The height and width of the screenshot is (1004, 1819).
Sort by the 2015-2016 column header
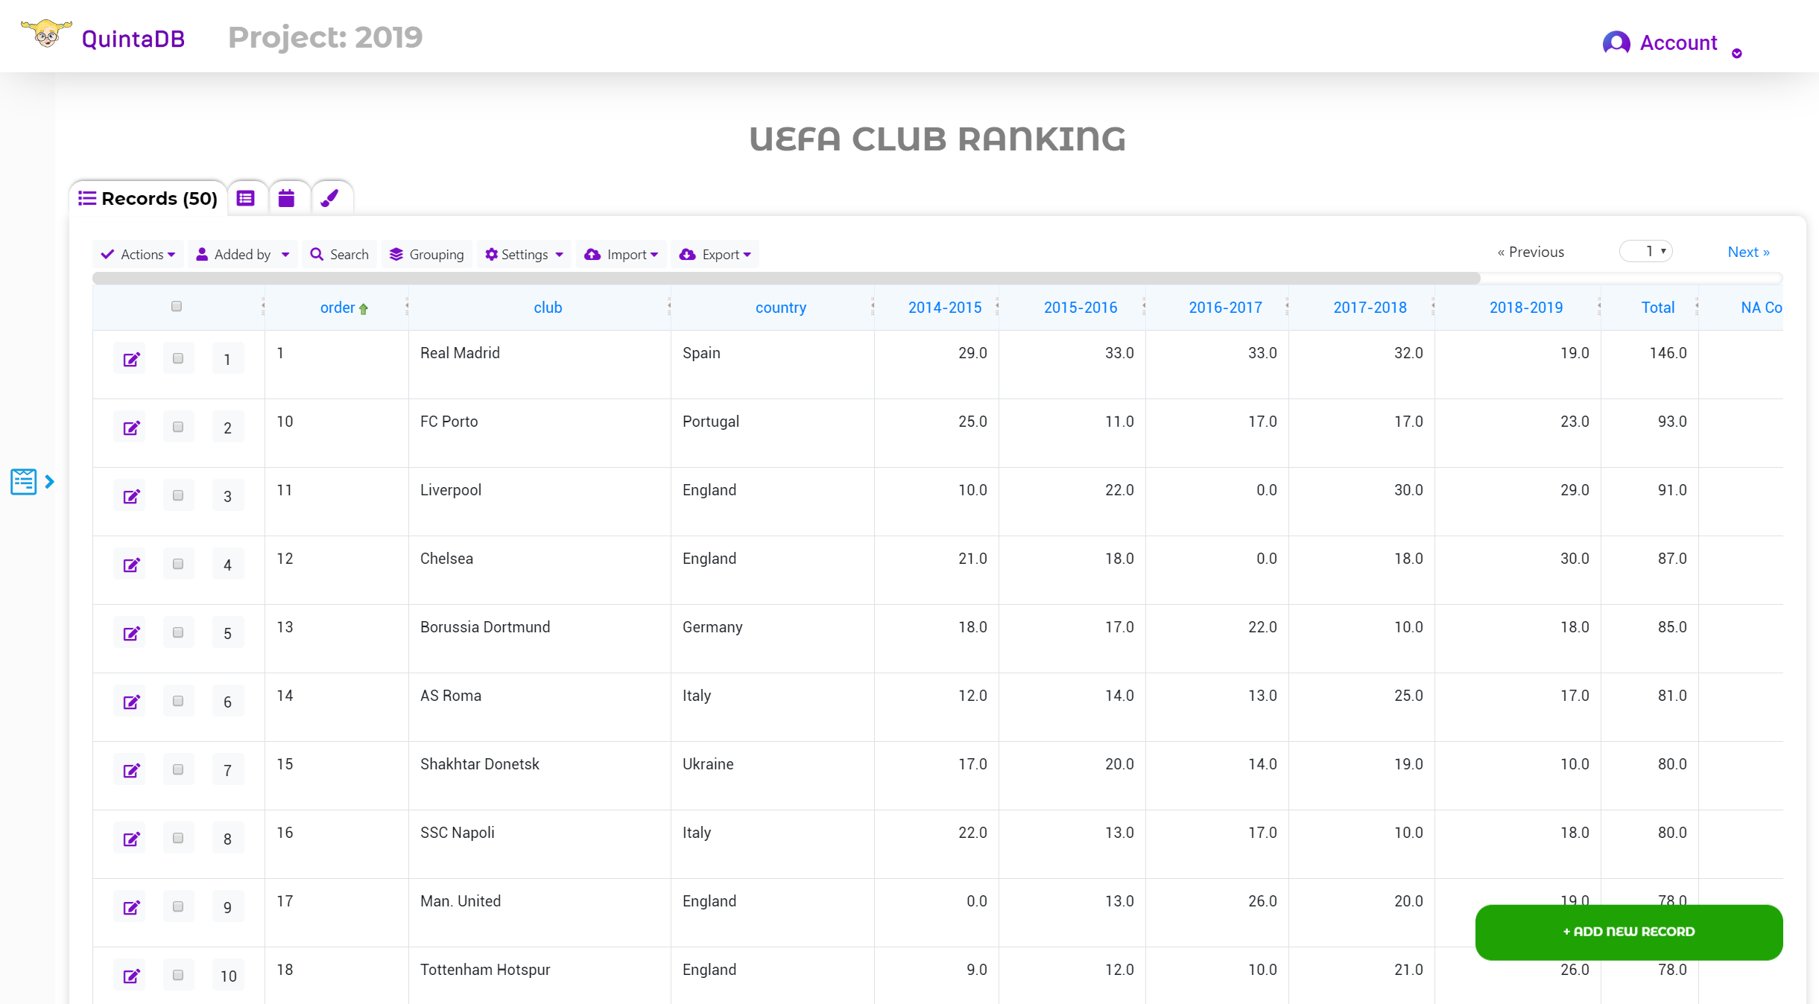point(1081,308)
